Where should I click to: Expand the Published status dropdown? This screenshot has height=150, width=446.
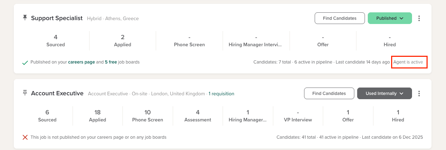click(390, 18)
